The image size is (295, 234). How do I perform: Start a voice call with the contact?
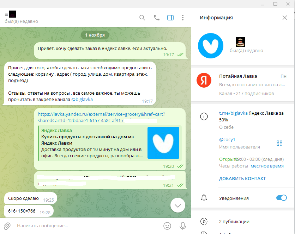[157, 18]
